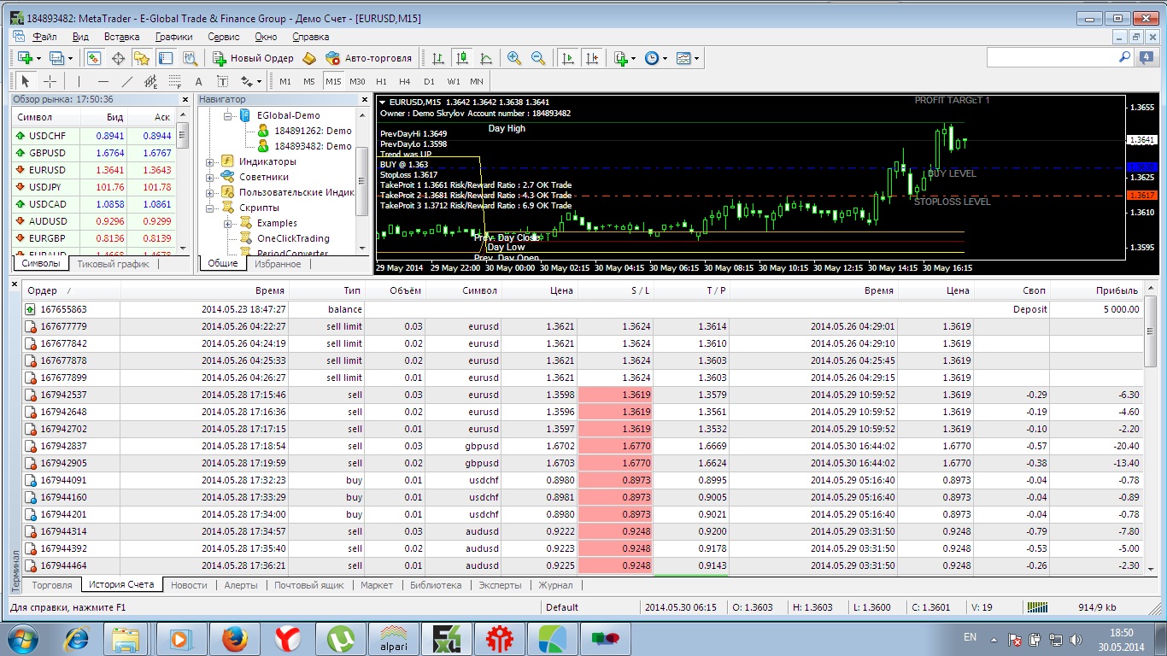Switch chart to candlestick display icon
The height and width of the screenshot is (656, 1167).
click(x=462, y=58)
